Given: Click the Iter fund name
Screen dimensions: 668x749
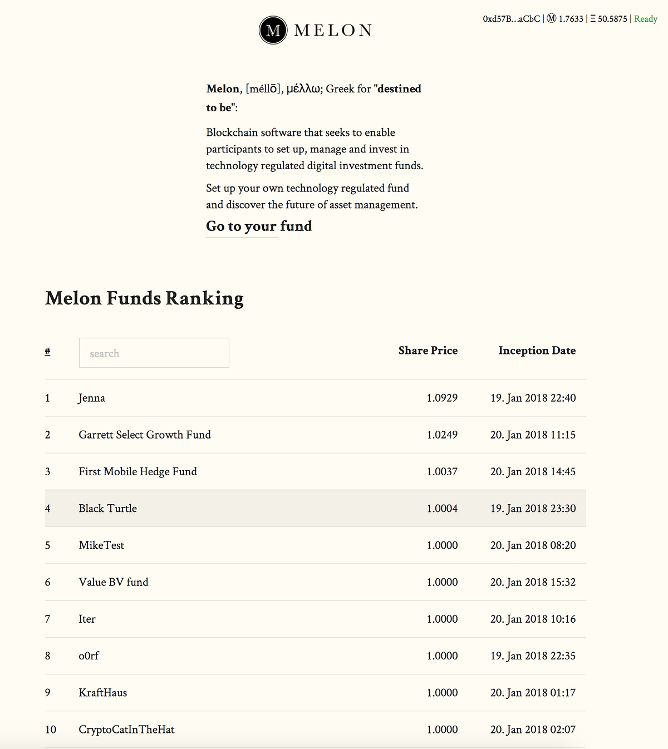Looking at the screenshot, I should click(x=87, y=619).
